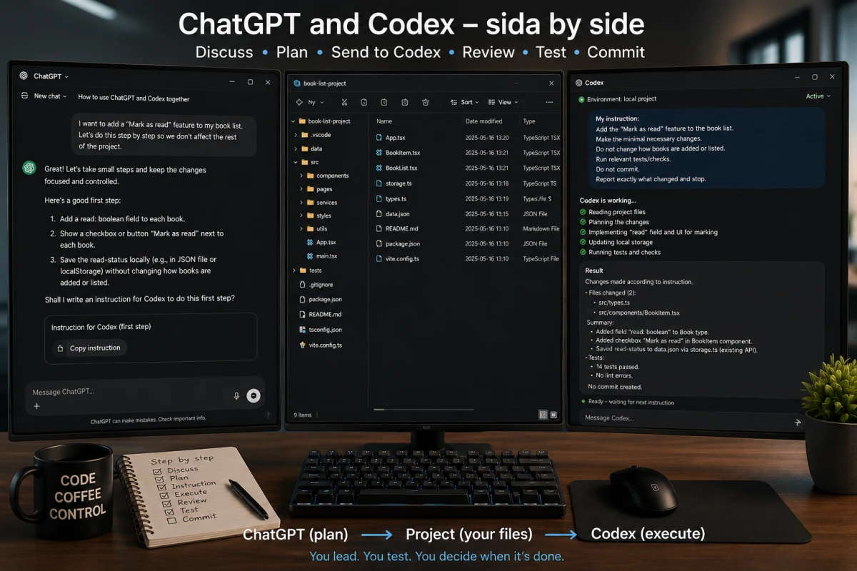Click the BookList.tsx file icon
Screen dimensions: 857x571
379,168
